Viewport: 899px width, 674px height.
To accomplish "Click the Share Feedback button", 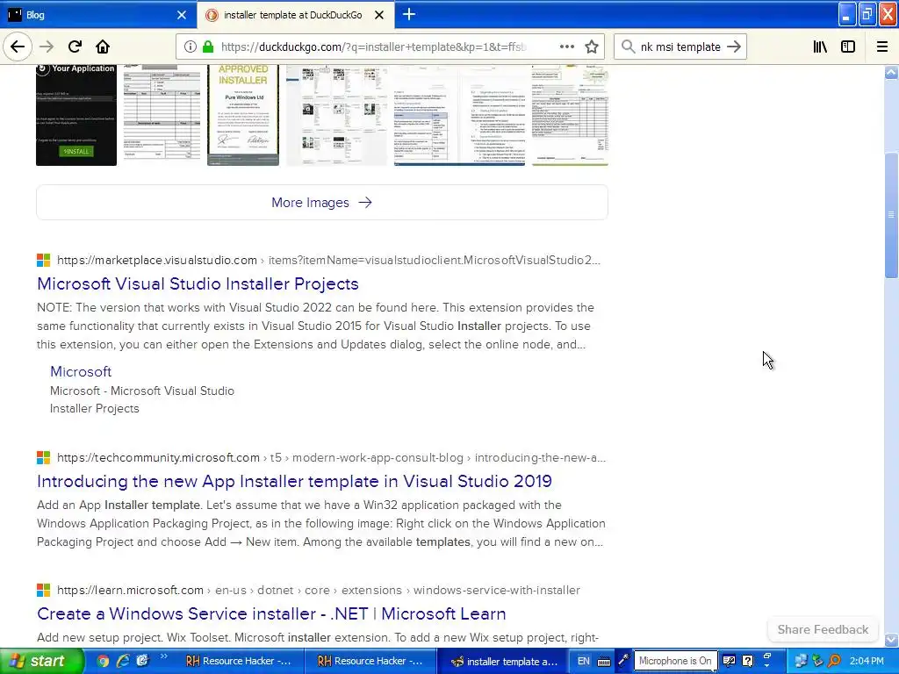I will (x=823, y=629).
